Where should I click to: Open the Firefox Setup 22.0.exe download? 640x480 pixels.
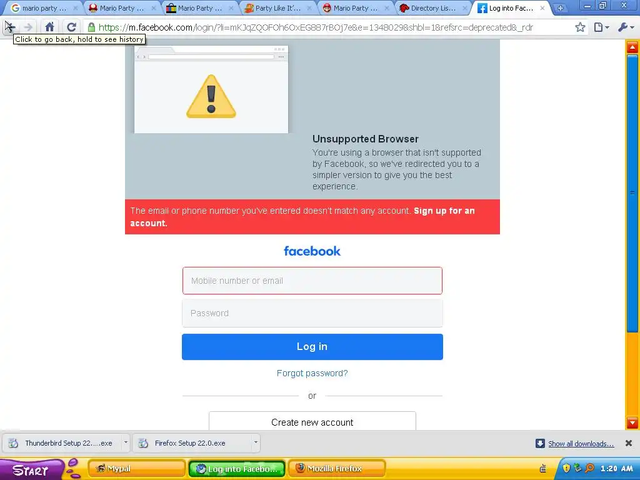192,443
